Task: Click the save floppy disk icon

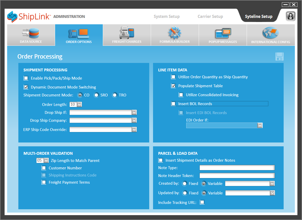Action: point(280,57)
